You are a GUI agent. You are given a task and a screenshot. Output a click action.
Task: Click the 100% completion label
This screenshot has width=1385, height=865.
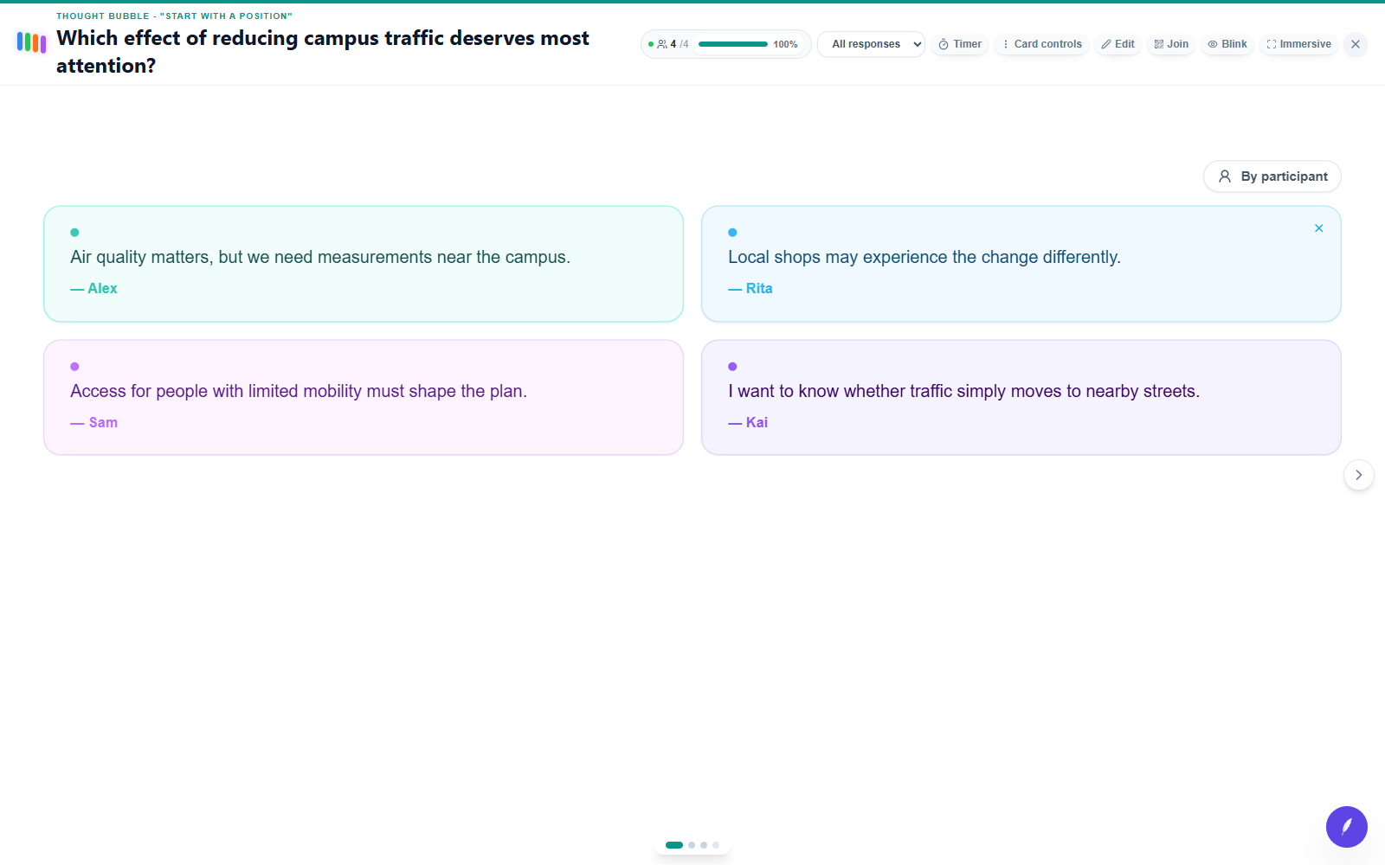[785, 44]
